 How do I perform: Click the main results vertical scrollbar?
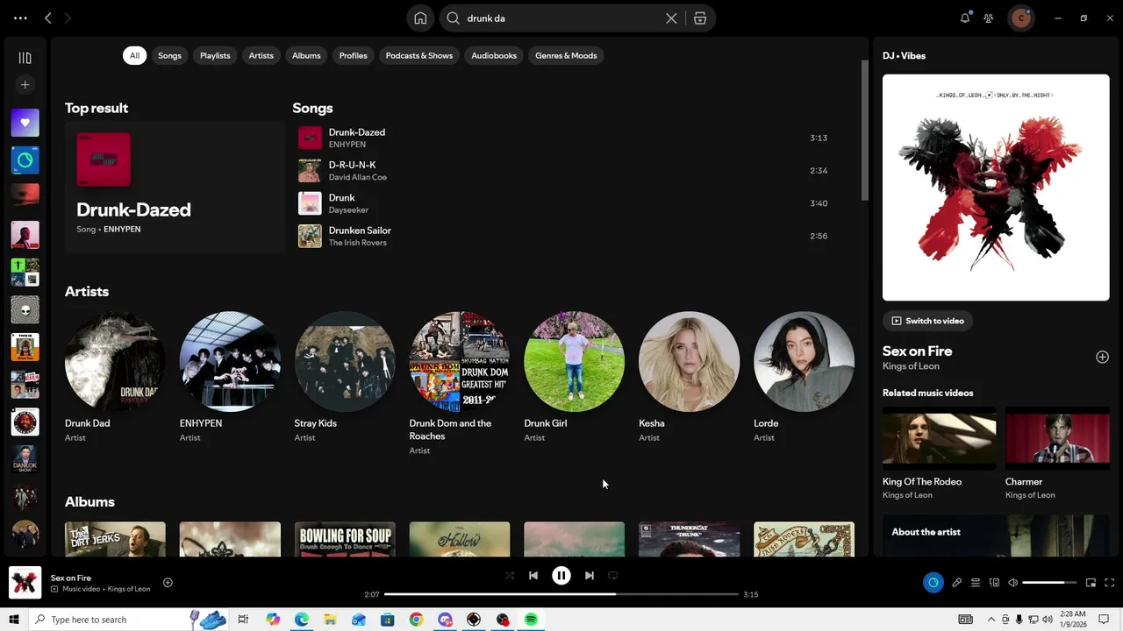(x=864, y=131)
